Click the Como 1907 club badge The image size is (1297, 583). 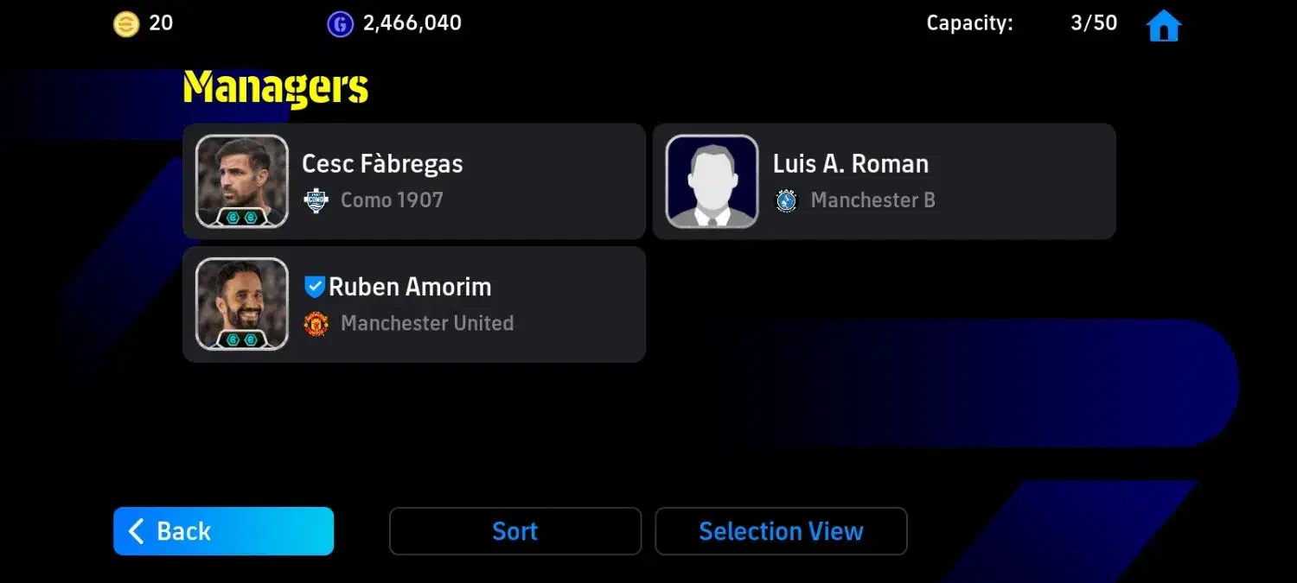click(316, 200)
